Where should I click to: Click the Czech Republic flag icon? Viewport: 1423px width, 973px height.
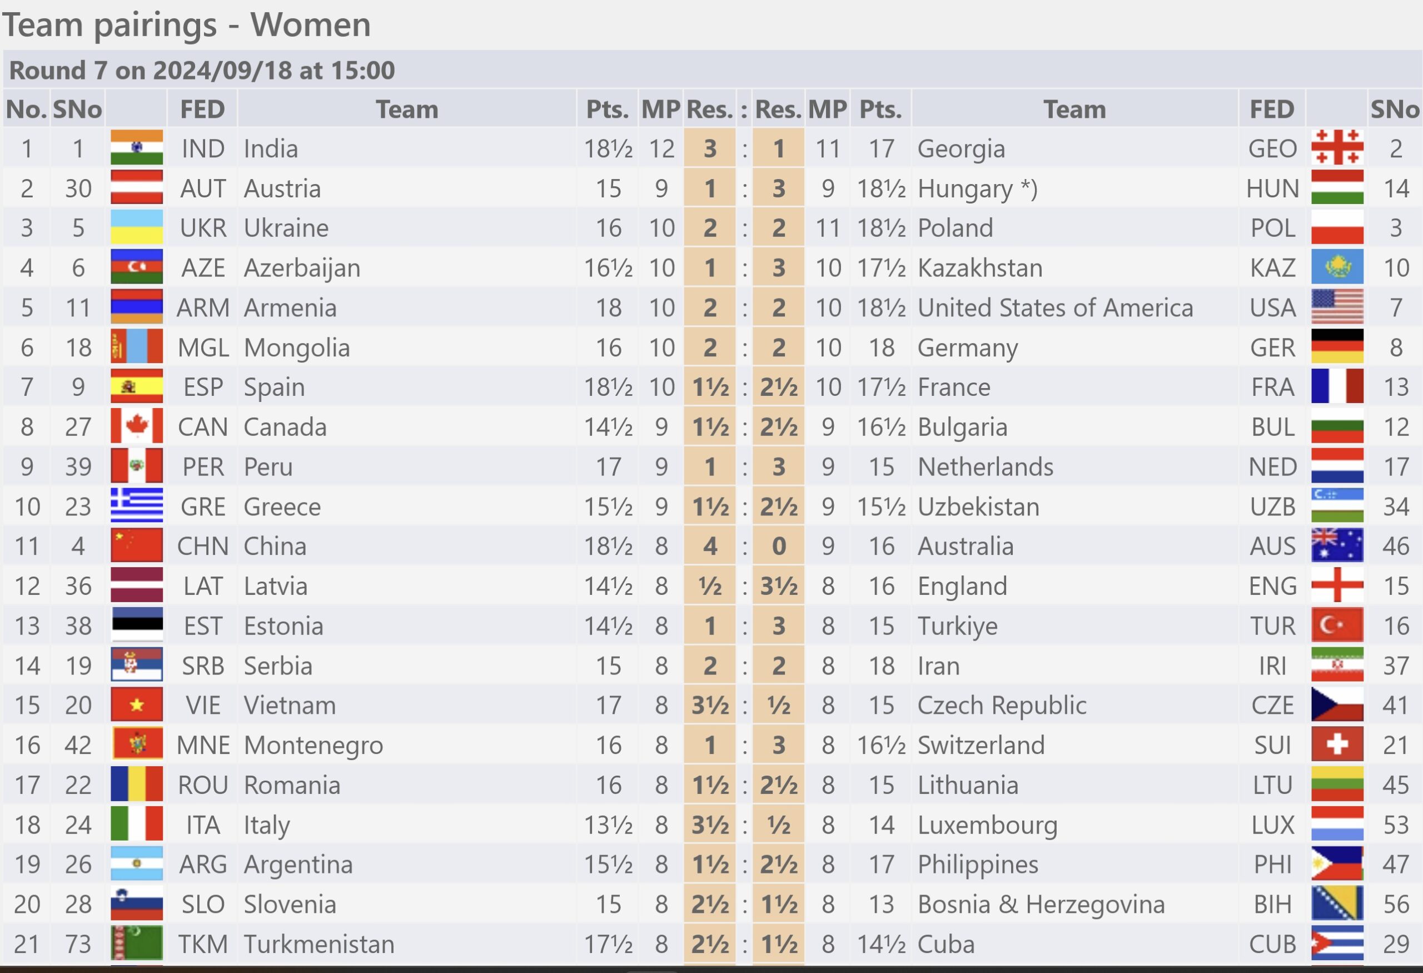pos(1337,705)
